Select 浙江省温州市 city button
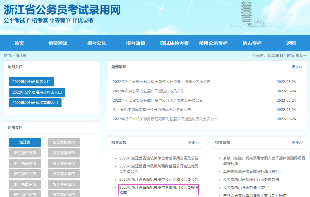The width and height of the screenshot is (310, 197). pyautogui.click(x=64, y=153)
